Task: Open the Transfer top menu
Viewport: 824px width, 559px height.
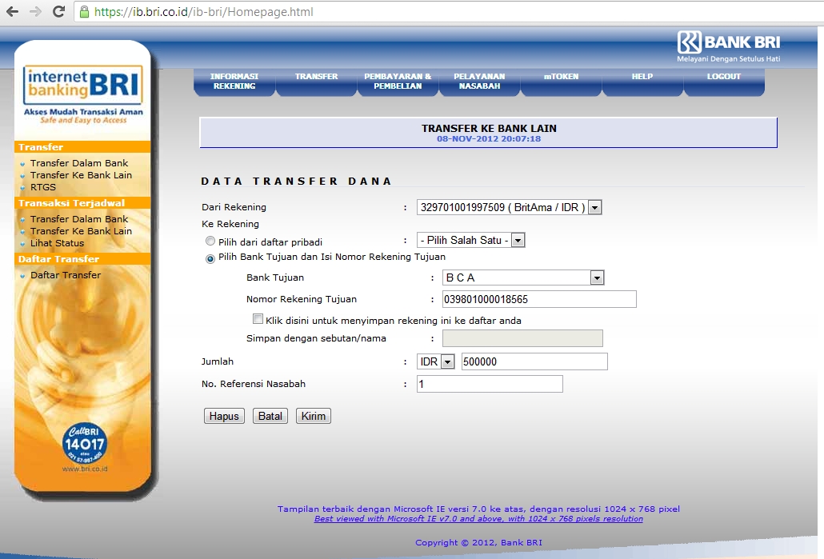Action: [x=316, y=82]
